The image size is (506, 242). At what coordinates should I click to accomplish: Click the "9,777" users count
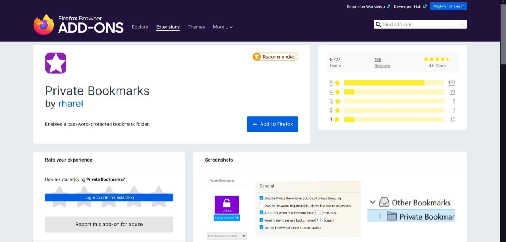pyautogui.click(x=335, y=60)
